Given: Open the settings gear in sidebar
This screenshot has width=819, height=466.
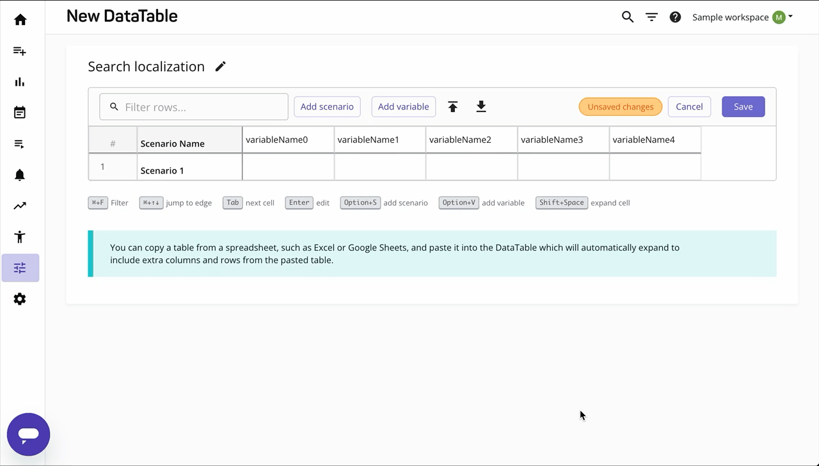Looking at the screenshot, I should tap(20, 299).
